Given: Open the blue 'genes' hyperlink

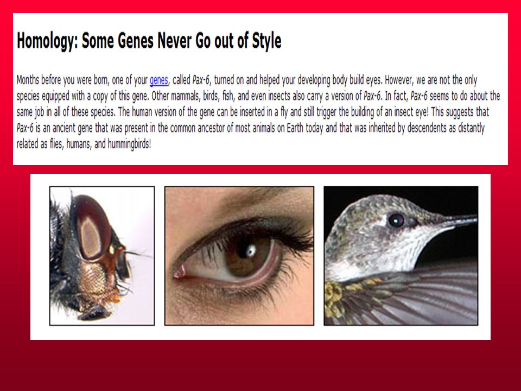Looking at the screenshot, I should coord(159,80).
